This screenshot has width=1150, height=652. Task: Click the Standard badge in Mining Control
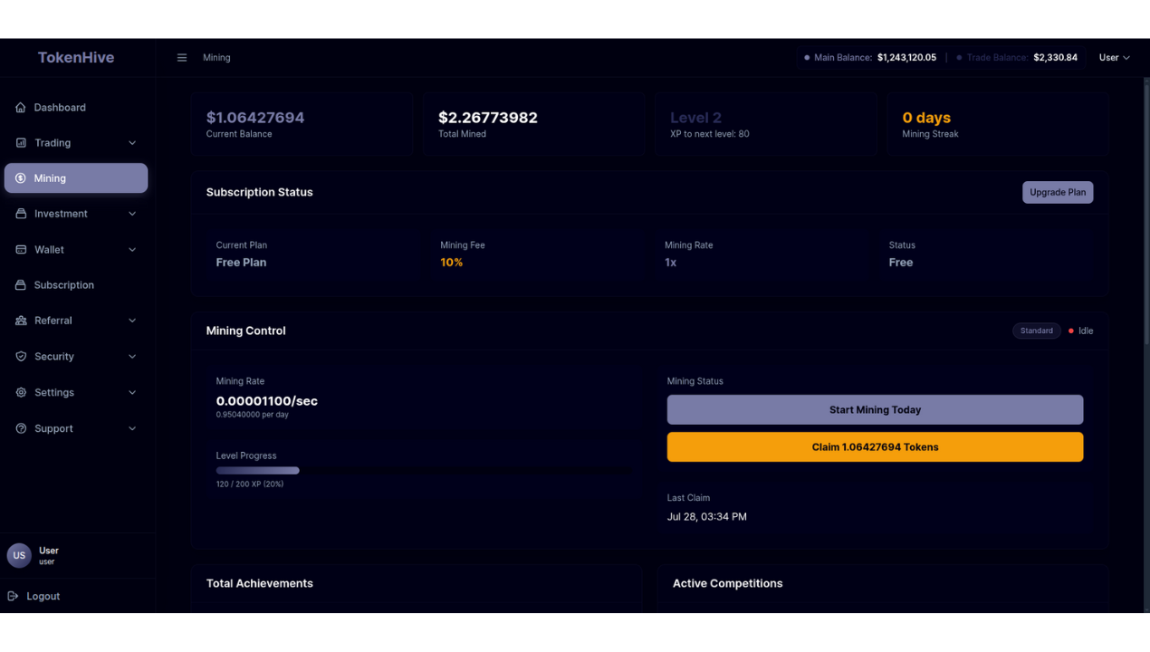coord(1036,331)
